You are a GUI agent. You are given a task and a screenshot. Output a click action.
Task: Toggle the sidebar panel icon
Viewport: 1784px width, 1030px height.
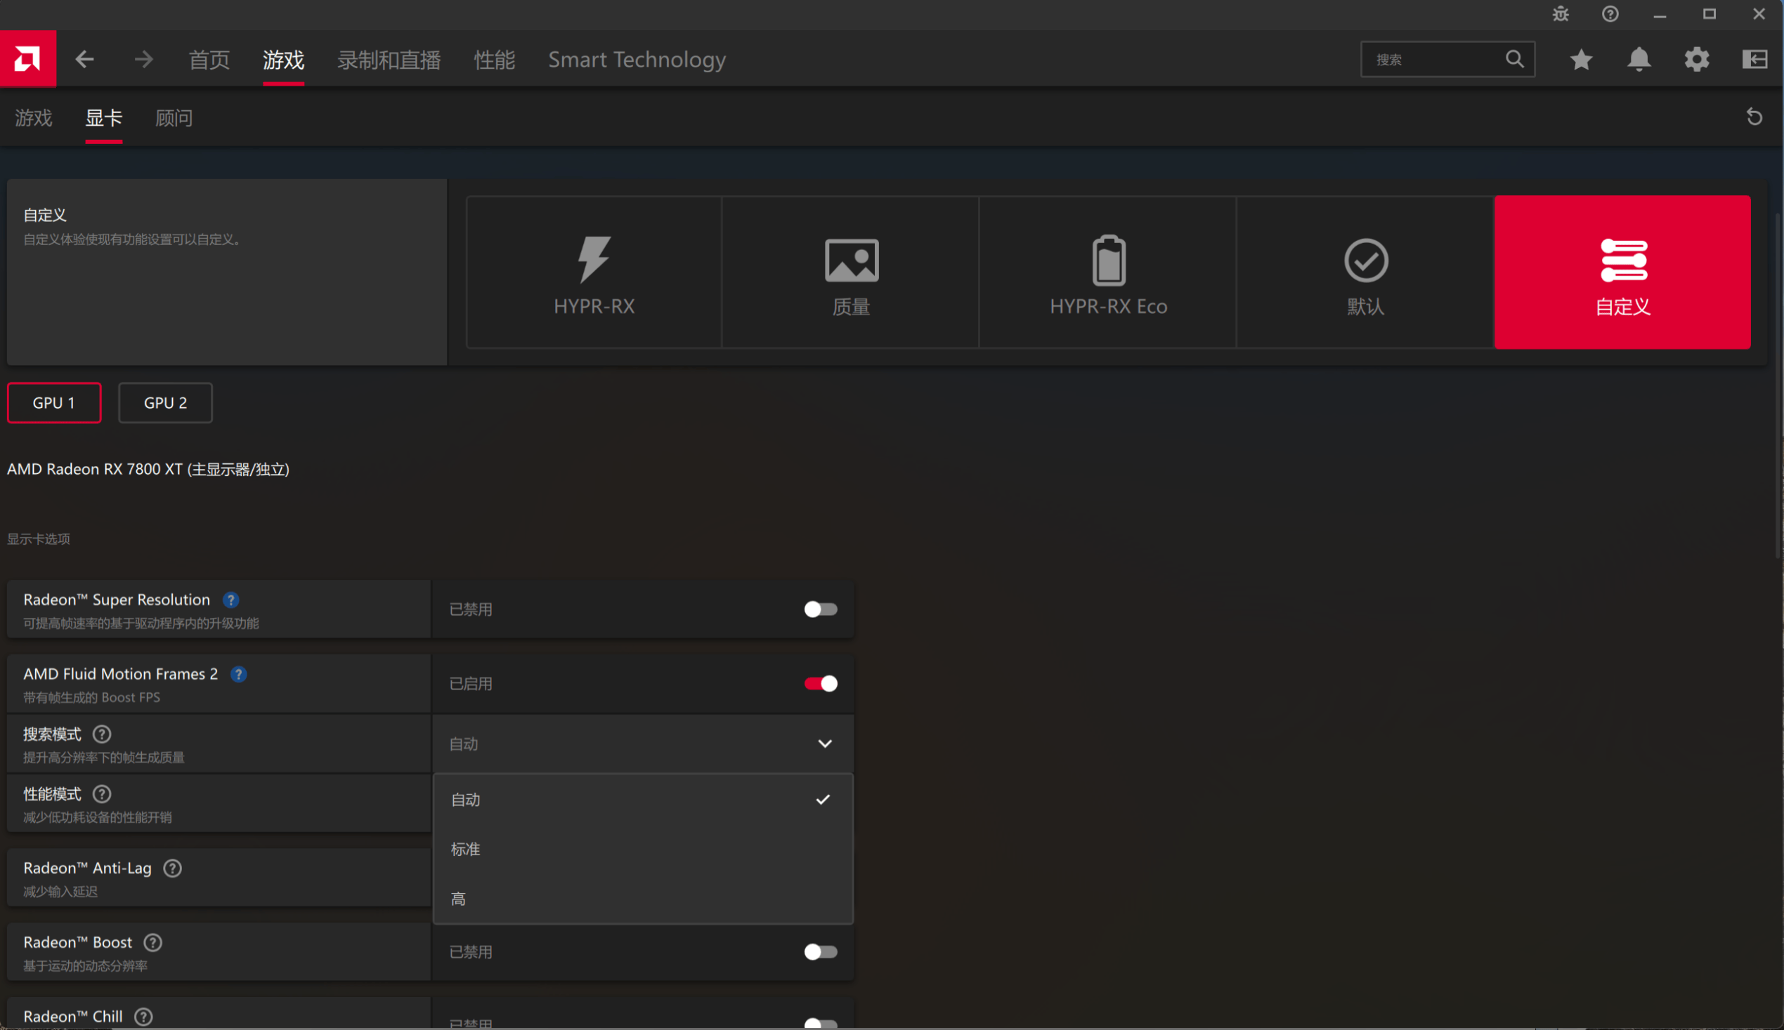pyautogui.click(x=1755, y=60)
